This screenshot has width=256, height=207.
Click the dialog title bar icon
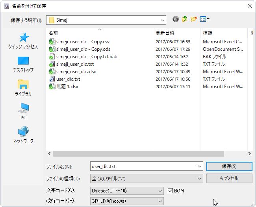pos(7,6)
